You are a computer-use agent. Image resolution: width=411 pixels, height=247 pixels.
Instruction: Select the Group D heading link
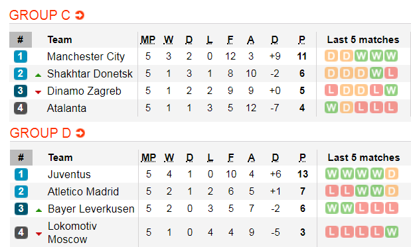click(x=41, y=133)
